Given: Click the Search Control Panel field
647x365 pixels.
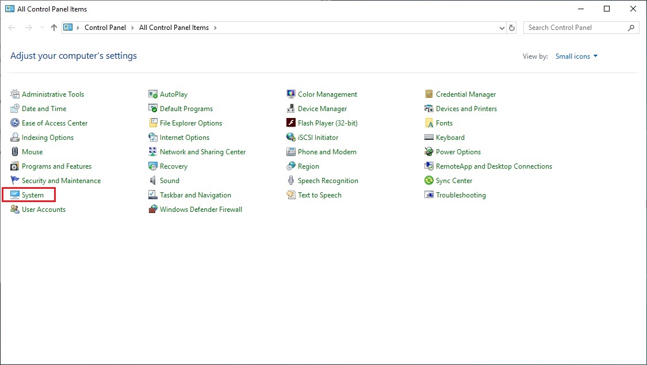Looking at the screenshot, I should pyautogui.click(x=575, y=27).
